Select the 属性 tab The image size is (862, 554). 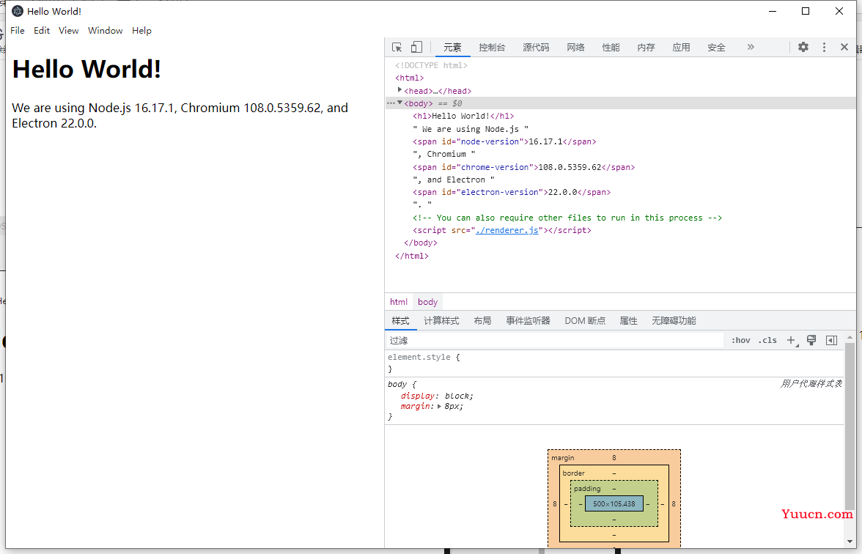pyautogui.click(x=628, y=321)
